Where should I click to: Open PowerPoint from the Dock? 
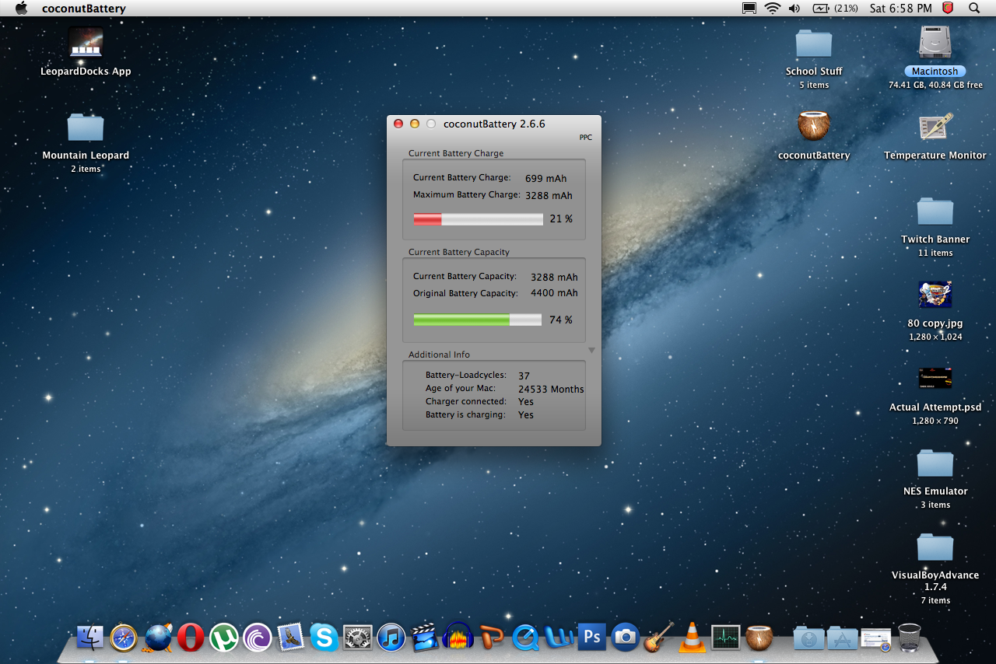click(x=492, y=637)
